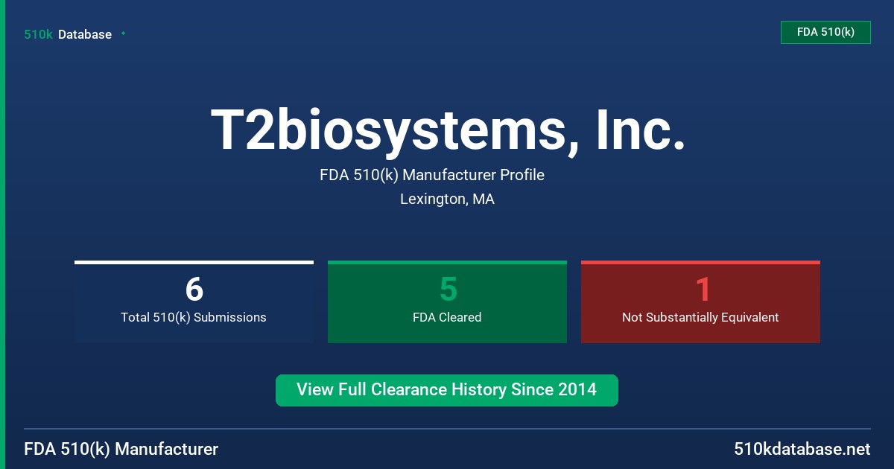The image size is (894, 469).
Task: Click the number 5 cleared count
Action: pos(448,290)
